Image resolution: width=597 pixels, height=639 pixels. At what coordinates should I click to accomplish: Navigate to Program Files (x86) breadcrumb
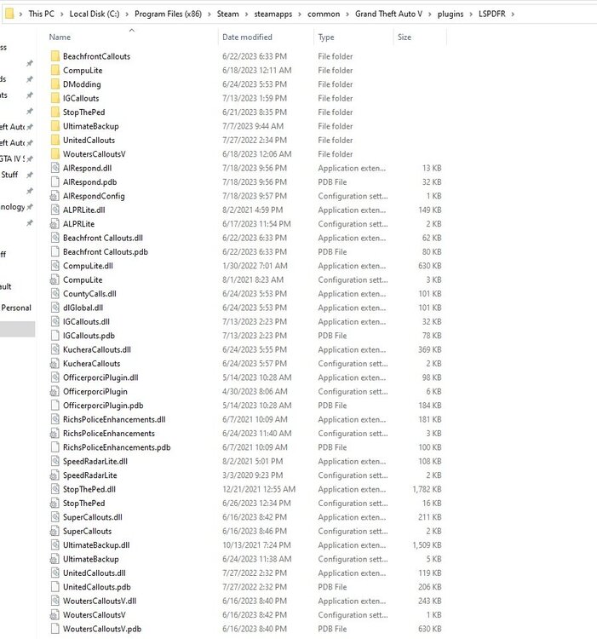[168, 14]
